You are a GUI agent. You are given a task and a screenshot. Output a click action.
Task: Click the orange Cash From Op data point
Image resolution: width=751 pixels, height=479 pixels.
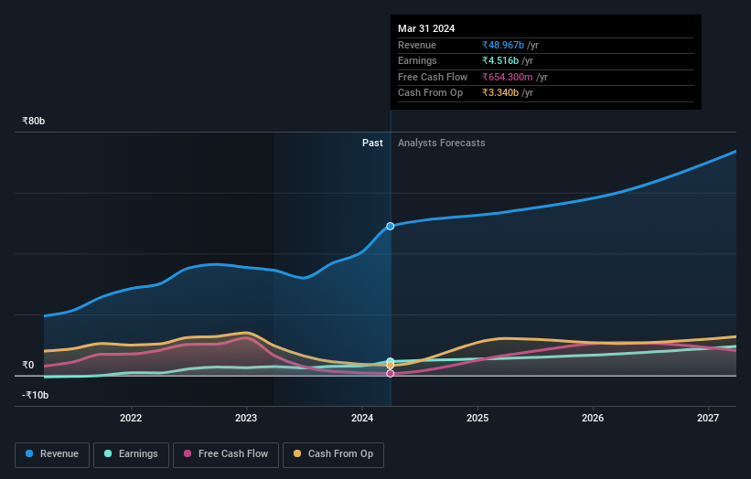pyautogui.click(x=391, y=366)
